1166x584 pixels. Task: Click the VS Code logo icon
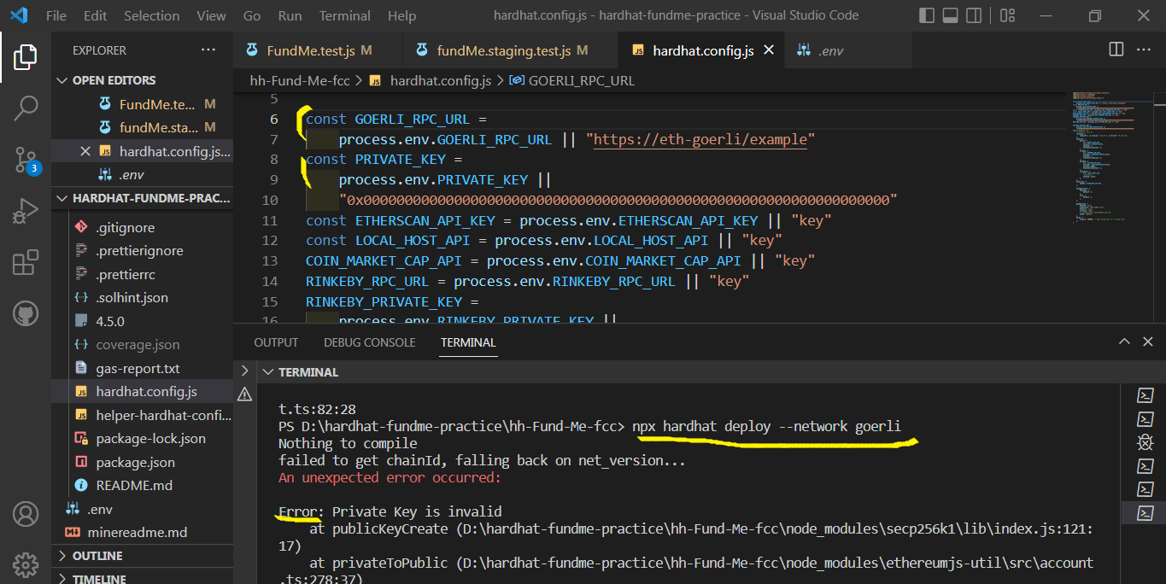coord(19,15)
